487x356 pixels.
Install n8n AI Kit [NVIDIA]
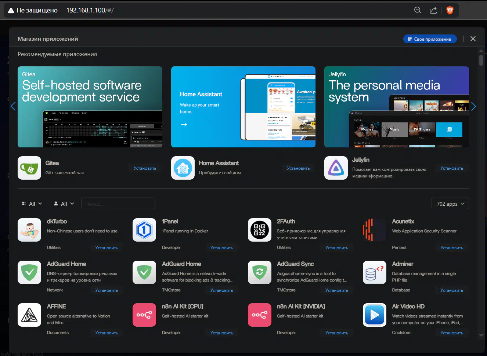pyautogui.click(x=336, y=333)
